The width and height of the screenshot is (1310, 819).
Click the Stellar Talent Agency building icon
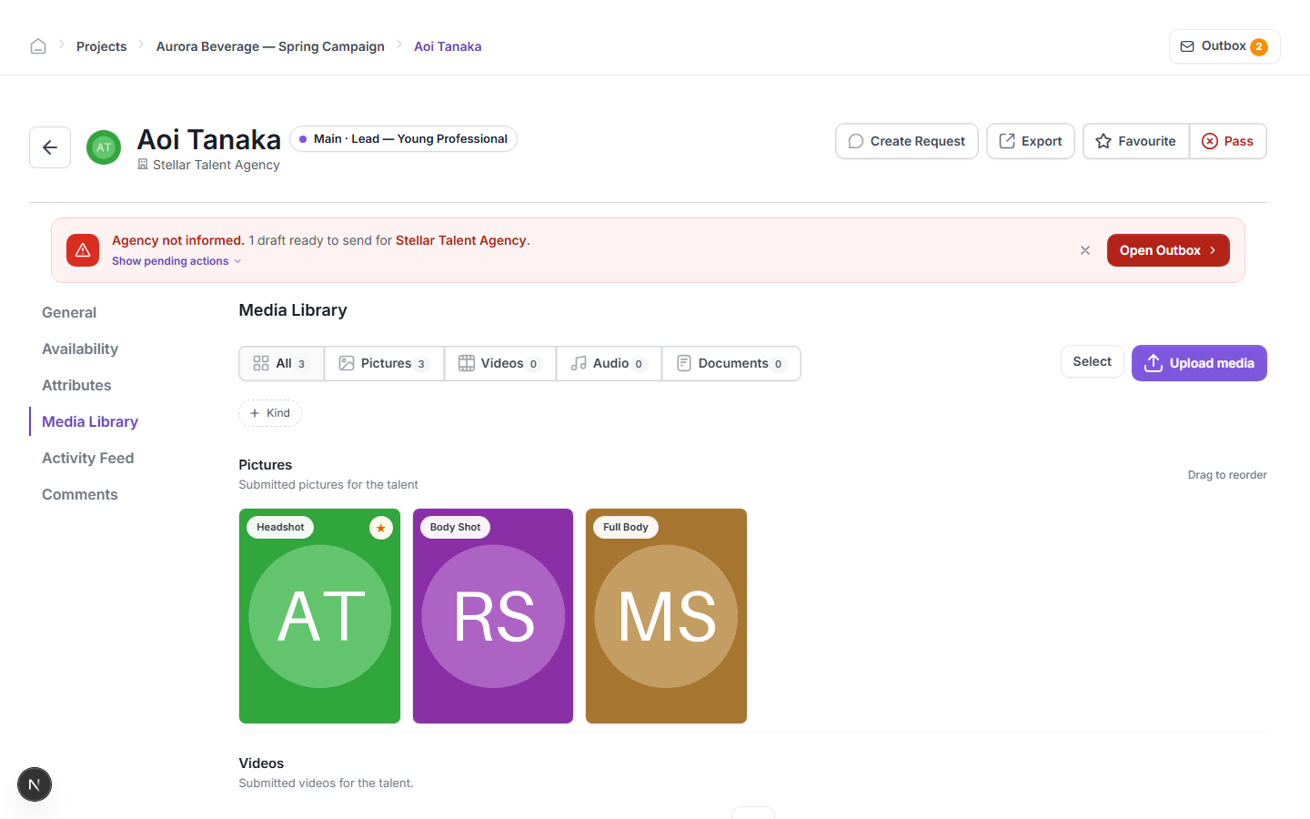[143, 165]
